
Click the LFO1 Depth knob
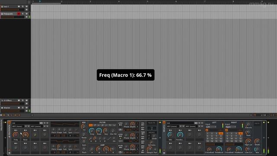coord(132,123)
